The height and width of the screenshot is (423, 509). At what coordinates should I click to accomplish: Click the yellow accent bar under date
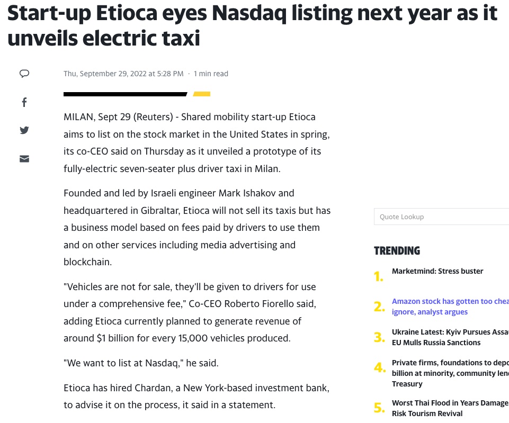click(x=202, y=94)
